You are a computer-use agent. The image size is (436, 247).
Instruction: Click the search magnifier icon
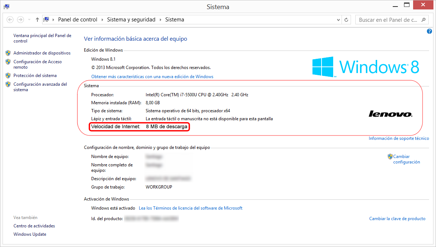[x=424, y=20]
